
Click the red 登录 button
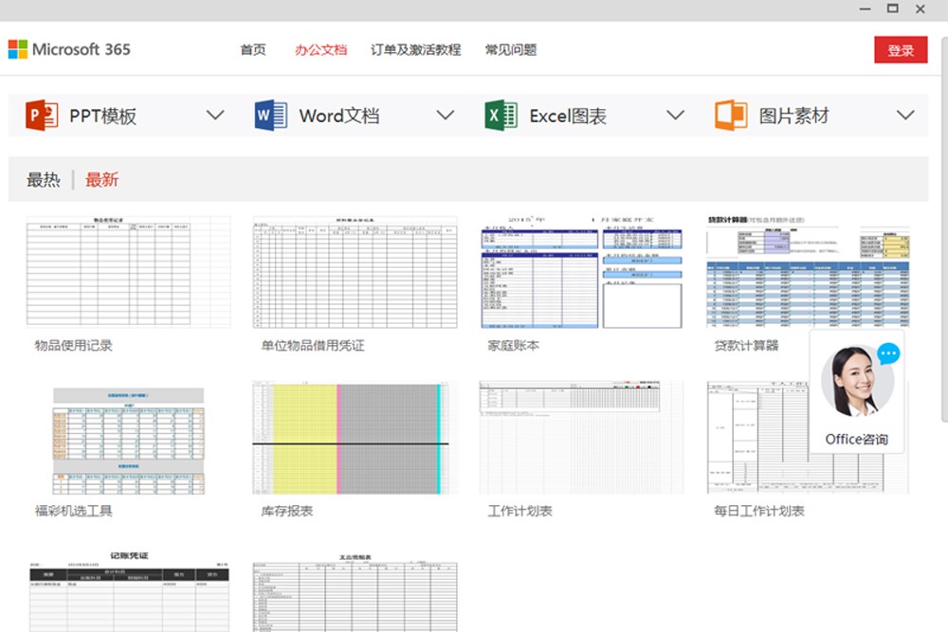pos(901,49)
